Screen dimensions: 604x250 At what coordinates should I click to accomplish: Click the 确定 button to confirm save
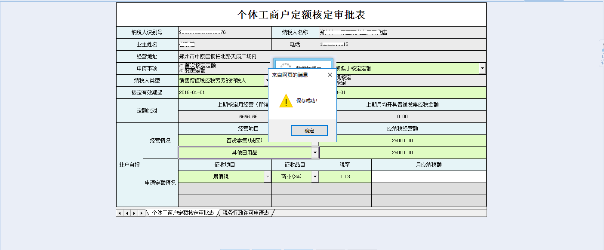coord(309,131)
